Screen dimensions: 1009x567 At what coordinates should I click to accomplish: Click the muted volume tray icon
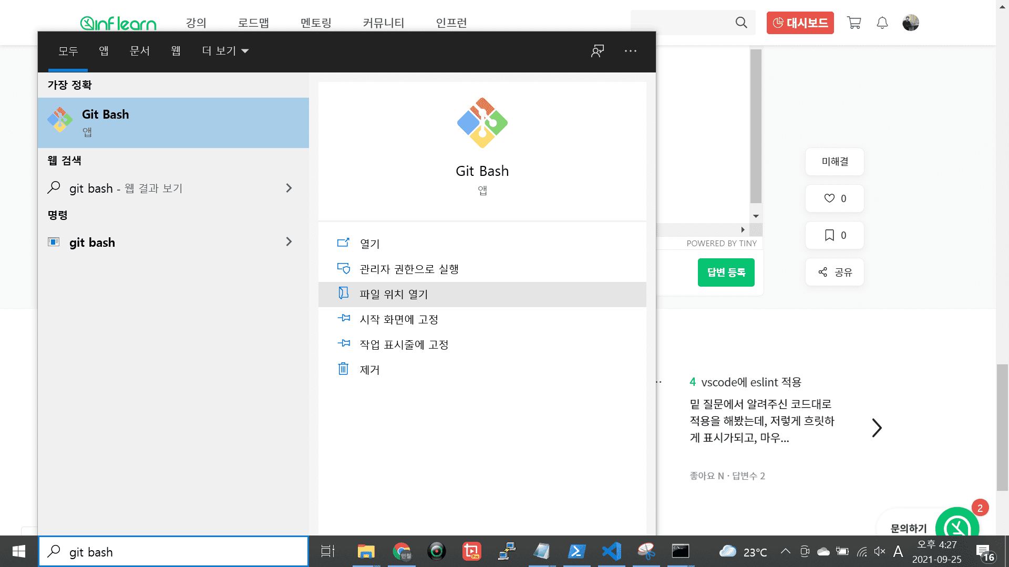880,551
